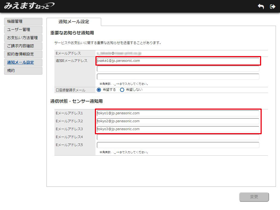Click the logout icon in header
Screen dimensions: 280x210
coord(272,7)
